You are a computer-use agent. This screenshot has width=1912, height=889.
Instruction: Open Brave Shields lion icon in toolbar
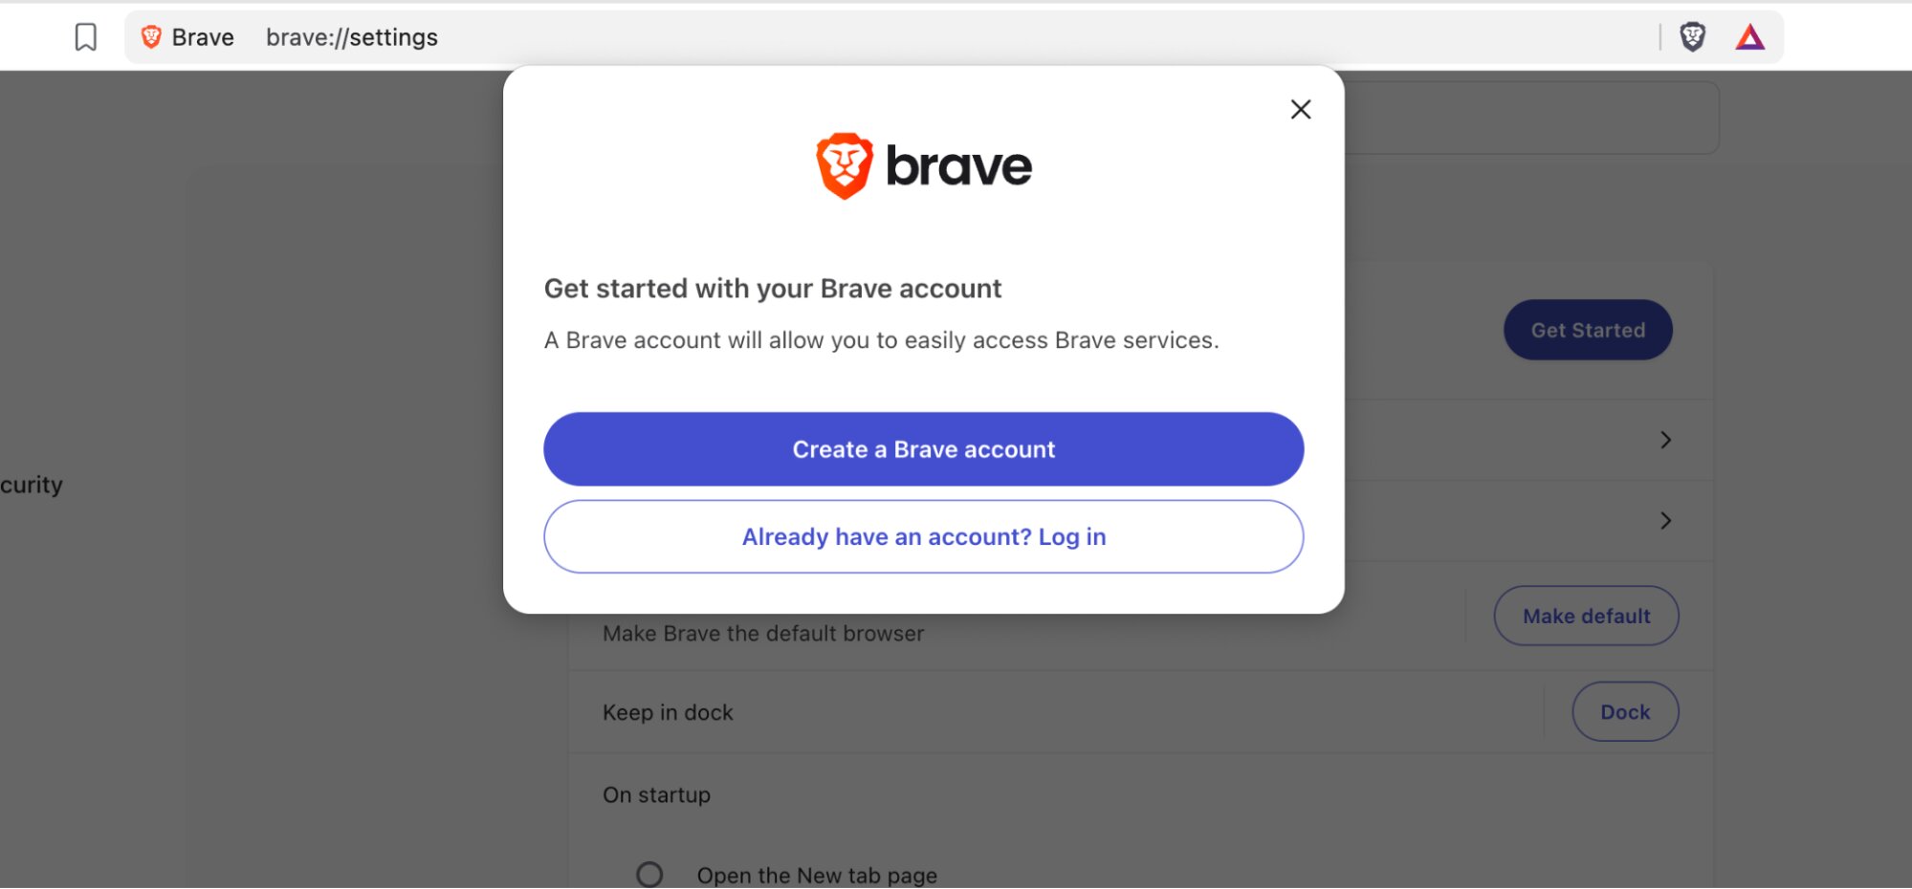[x=1692, y=37]
